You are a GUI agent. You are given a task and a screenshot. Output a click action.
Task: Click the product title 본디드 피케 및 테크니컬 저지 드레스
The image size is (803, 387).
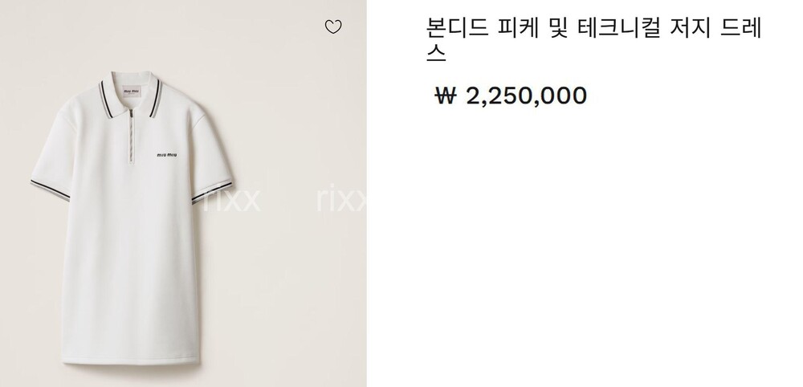tap(594, 40)
